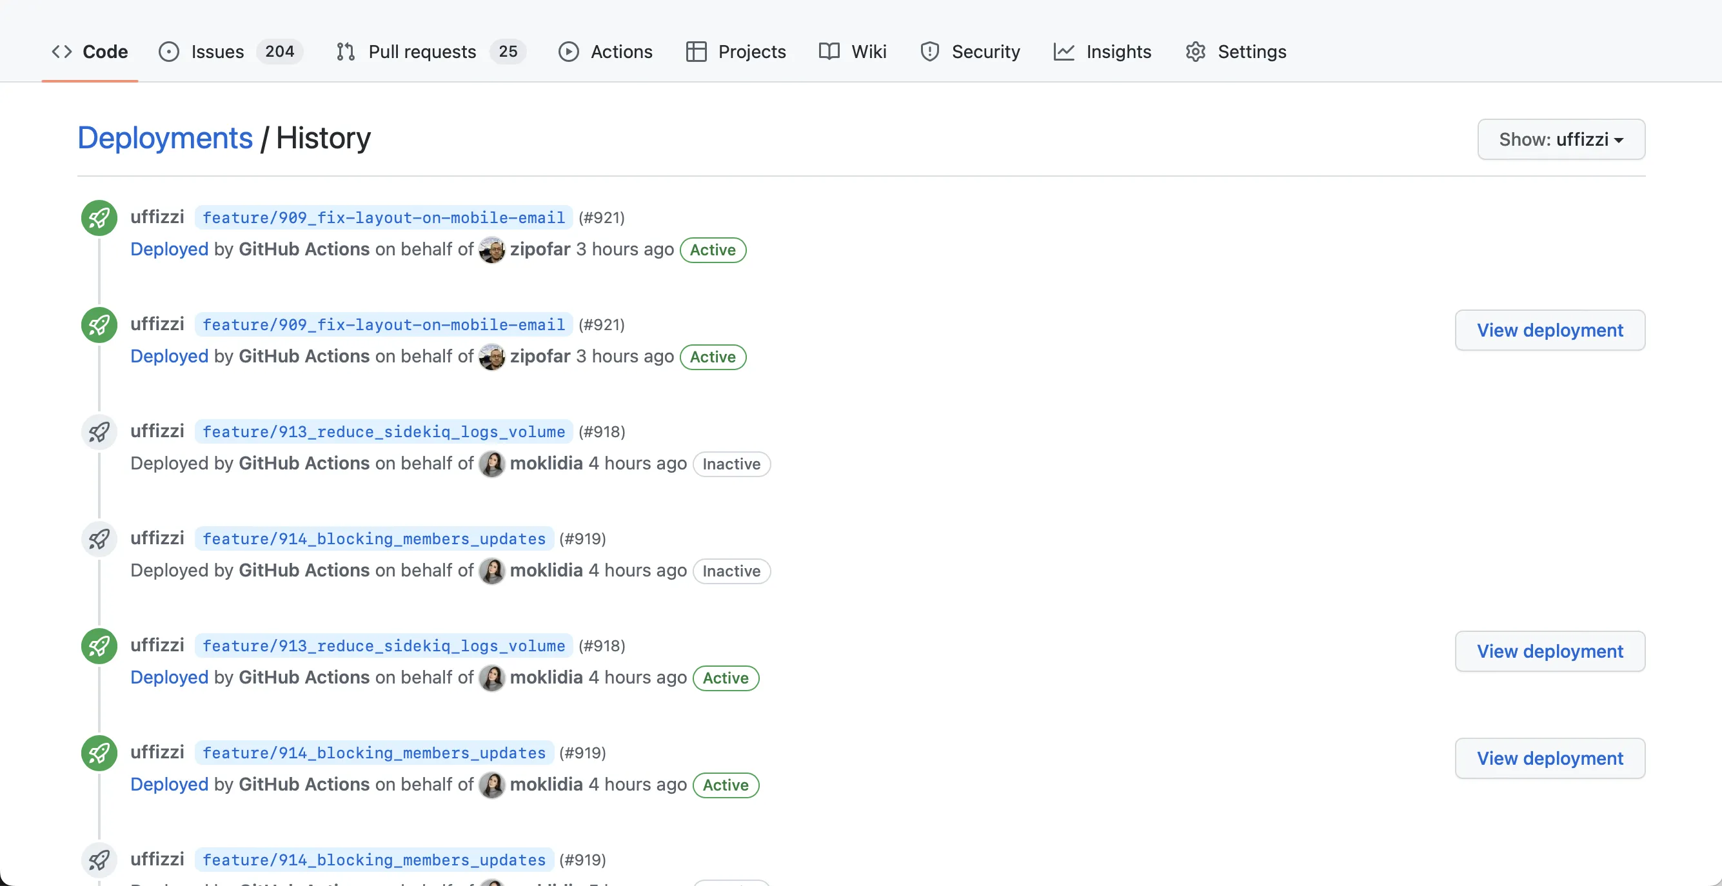This screenshot has width=1722, height=886.
Task: Click the moklidia username in the active #919 entry
Action: pyautogui.click(x=546, y=784)
